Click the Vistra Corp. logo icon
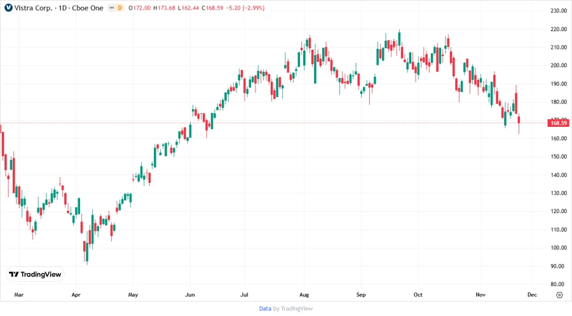The width and height of the screenshot is (572, 316). 8,8
